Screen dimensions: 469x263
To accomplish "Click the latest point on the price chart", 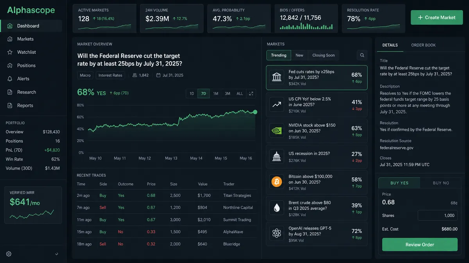I will tap(255, 112).
